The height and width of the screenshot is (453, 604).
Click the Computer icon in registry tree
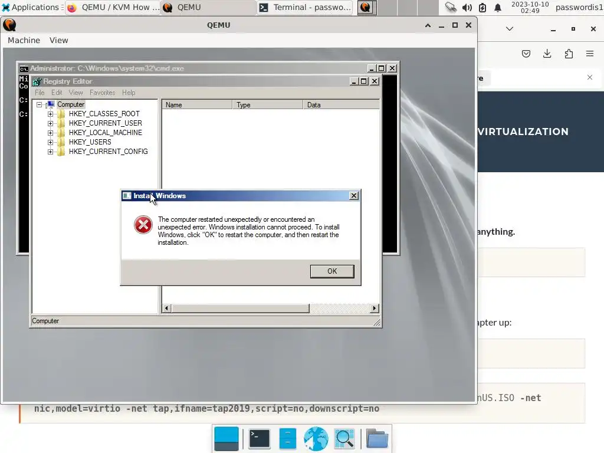[51, 104]
